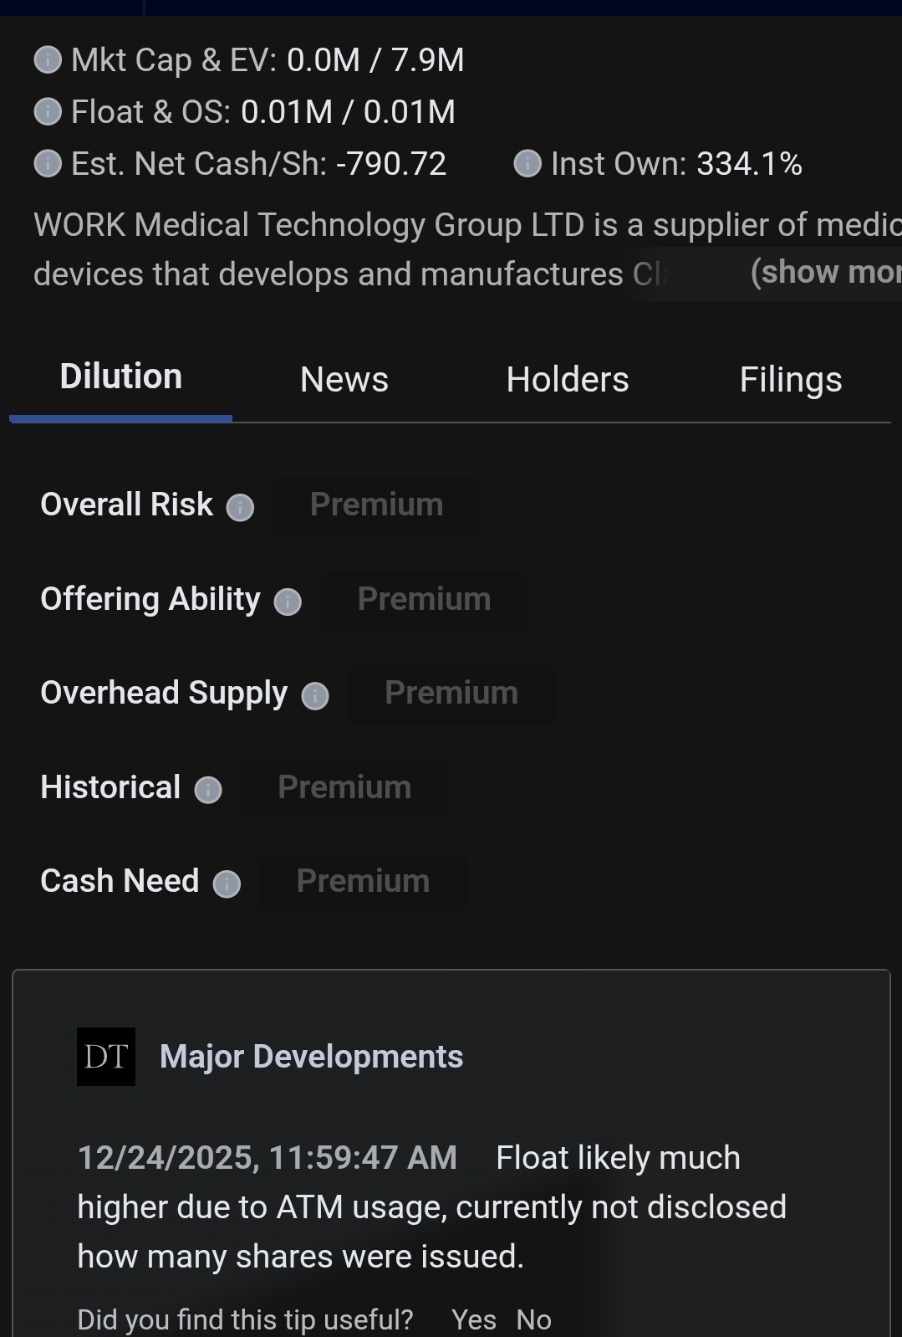
Task: Select the Dilution tab
Action: (x=121, y=377)
